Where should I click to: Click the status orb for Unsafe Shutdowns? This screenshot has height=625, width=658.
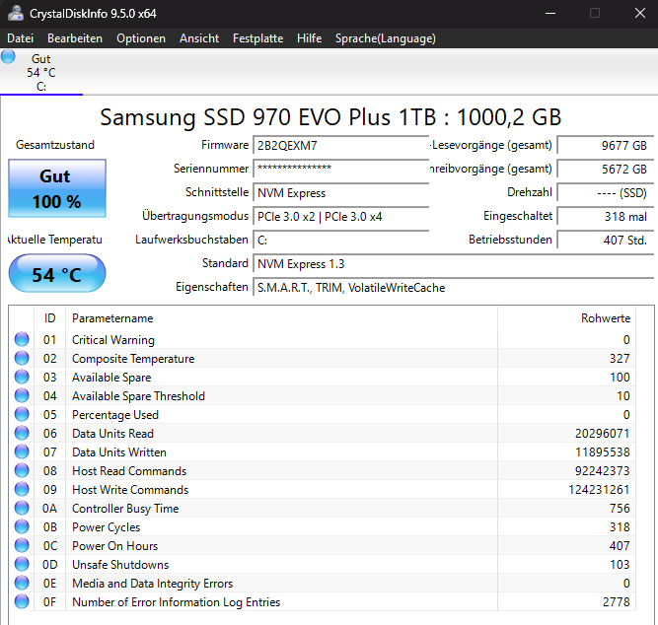click(22, 564)
